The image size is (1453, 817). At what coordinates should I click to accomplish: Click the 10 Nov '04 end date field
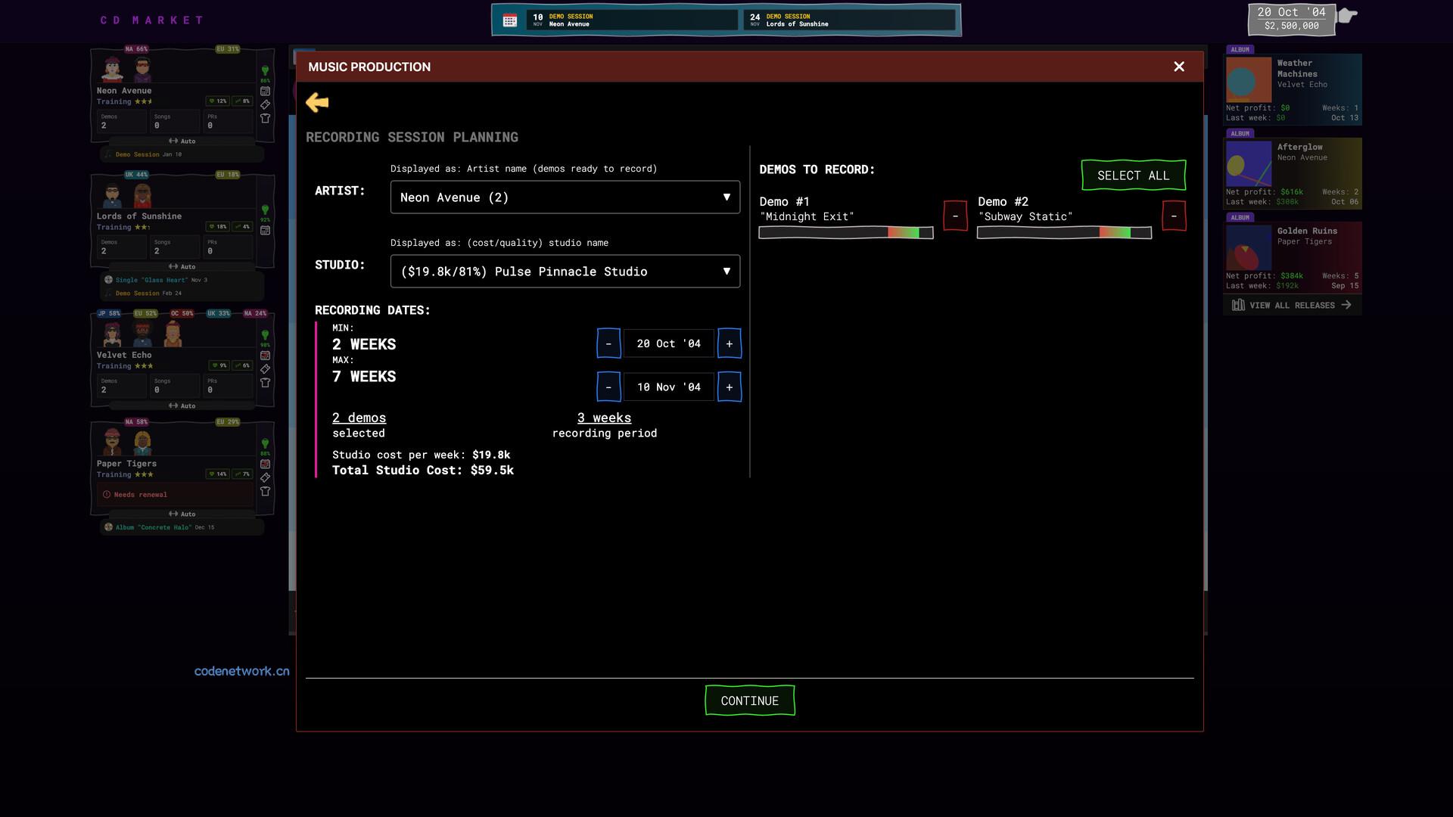point(669,387)
